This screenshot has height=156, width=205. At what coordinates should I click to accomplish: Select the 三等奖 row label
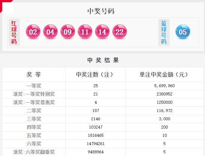click(34, 119)
